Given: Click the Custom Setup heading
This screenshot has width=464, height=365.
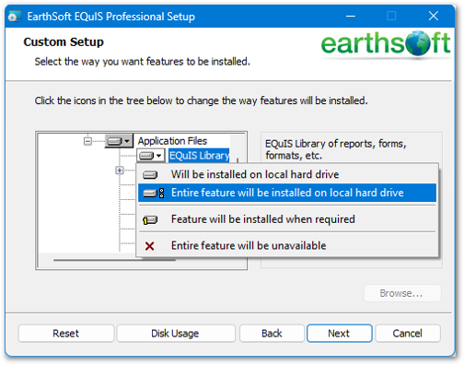Looking at the screenshot, I should click(64, 42).
